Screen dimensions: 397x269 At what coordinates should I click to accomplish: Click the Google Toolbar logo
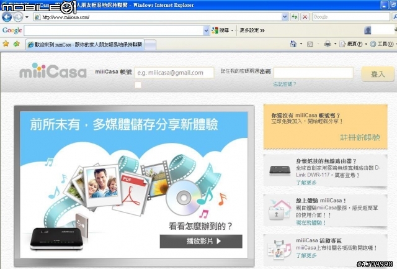(12, 30)
